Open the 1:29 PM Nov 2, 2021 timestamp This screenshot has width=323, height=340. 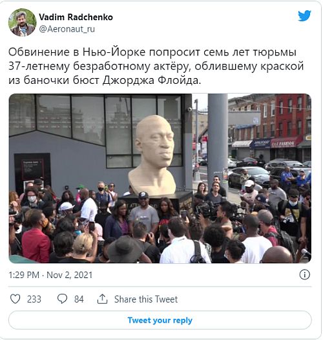(50, 275)
